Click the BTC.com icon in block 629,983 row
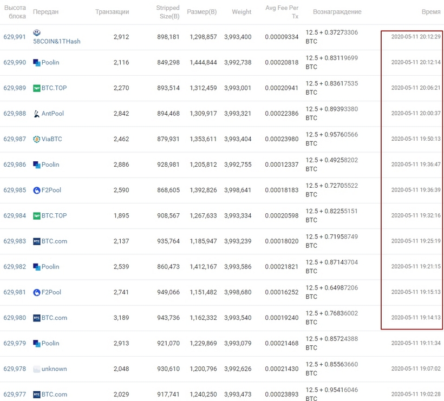Screen dimensions: 444x401 pos(37,241)
